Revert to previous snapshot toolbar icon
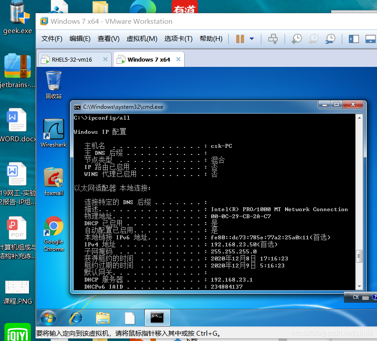Viewport: 377px width, 341px height. click(x=314, y=39)
